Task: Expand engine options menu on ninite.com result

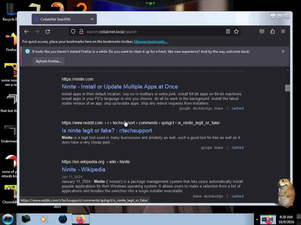Action: [227, 108]
